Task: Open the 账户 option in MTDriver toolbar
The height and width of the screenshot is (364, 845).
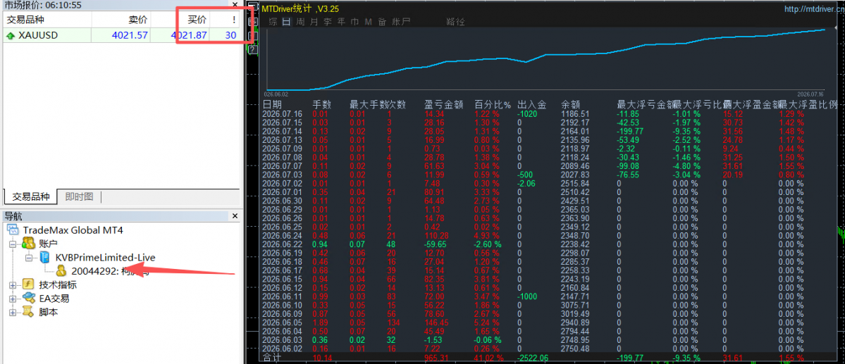Action: tap(401, 22)
